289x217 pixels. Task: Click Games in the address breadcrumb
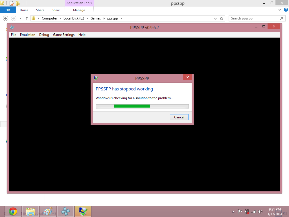click(x=96, y=18)
